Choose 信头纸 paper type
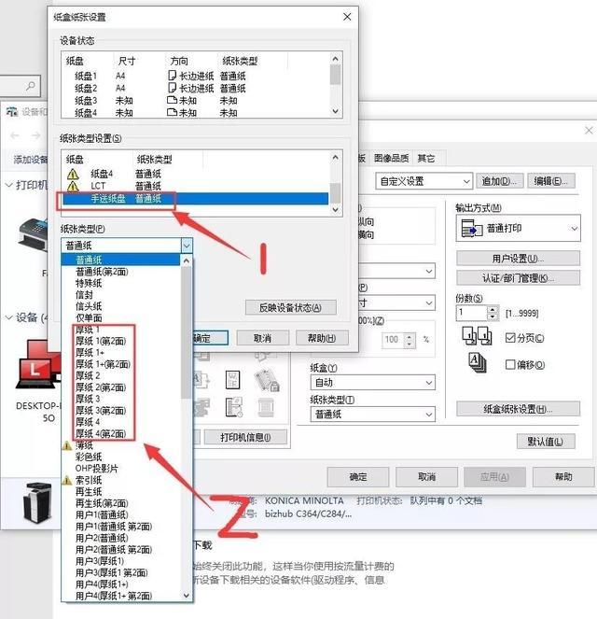 (89, 306)
